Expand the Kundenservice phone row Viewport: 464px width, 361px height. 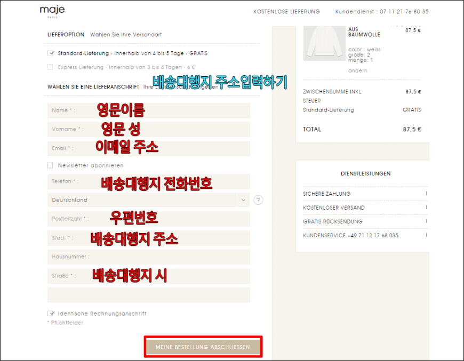point(365,235)
